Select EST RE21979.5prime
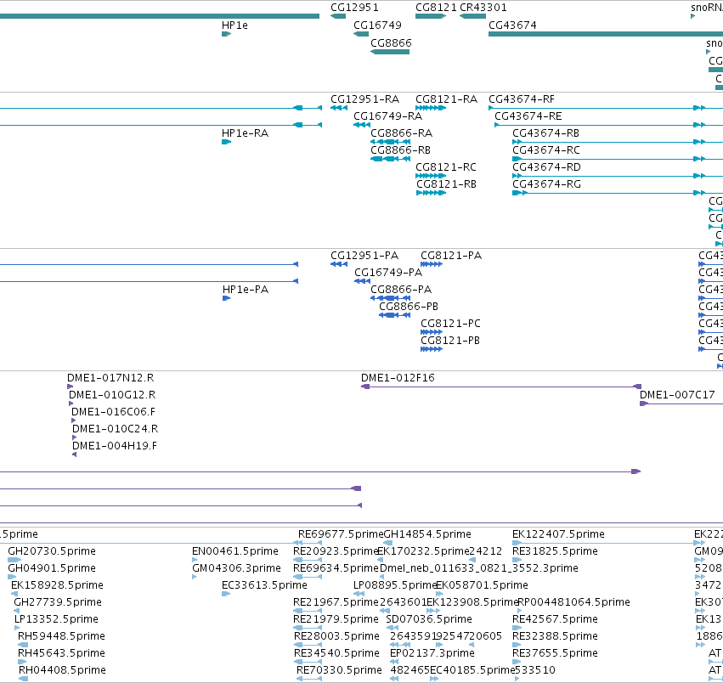 (336, 619)
